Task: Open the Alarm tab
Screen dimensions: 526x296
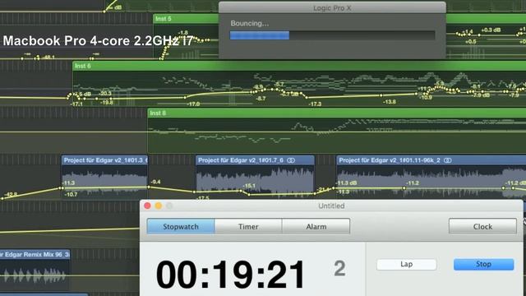Action: tap(316, 227)
